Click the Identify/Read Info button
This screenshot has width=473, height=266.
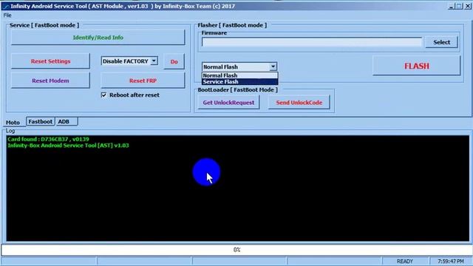(x=98, y=38)
